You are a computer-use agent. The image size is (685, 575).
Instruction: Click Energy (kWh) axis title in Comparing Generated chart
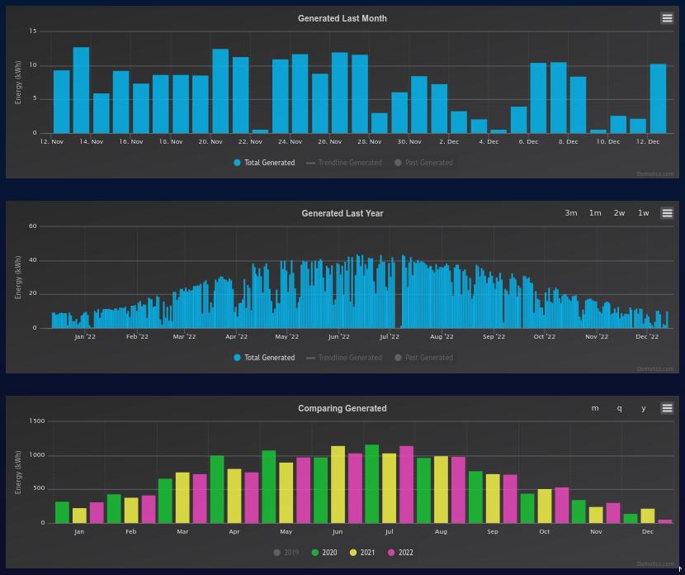[x=18, y=473]
